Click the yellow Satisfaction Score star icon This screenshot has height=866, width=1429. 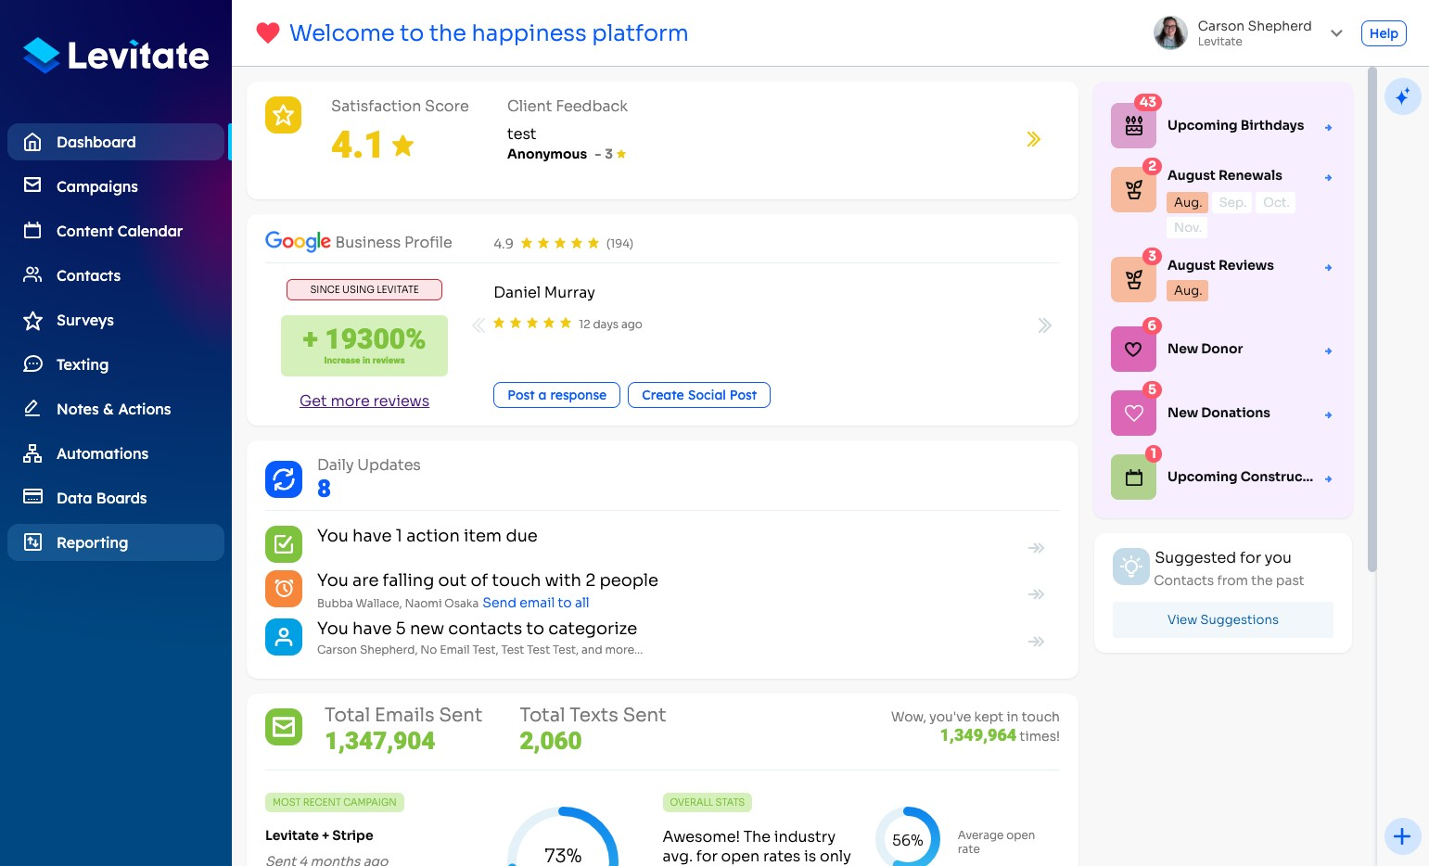point(284,115)
